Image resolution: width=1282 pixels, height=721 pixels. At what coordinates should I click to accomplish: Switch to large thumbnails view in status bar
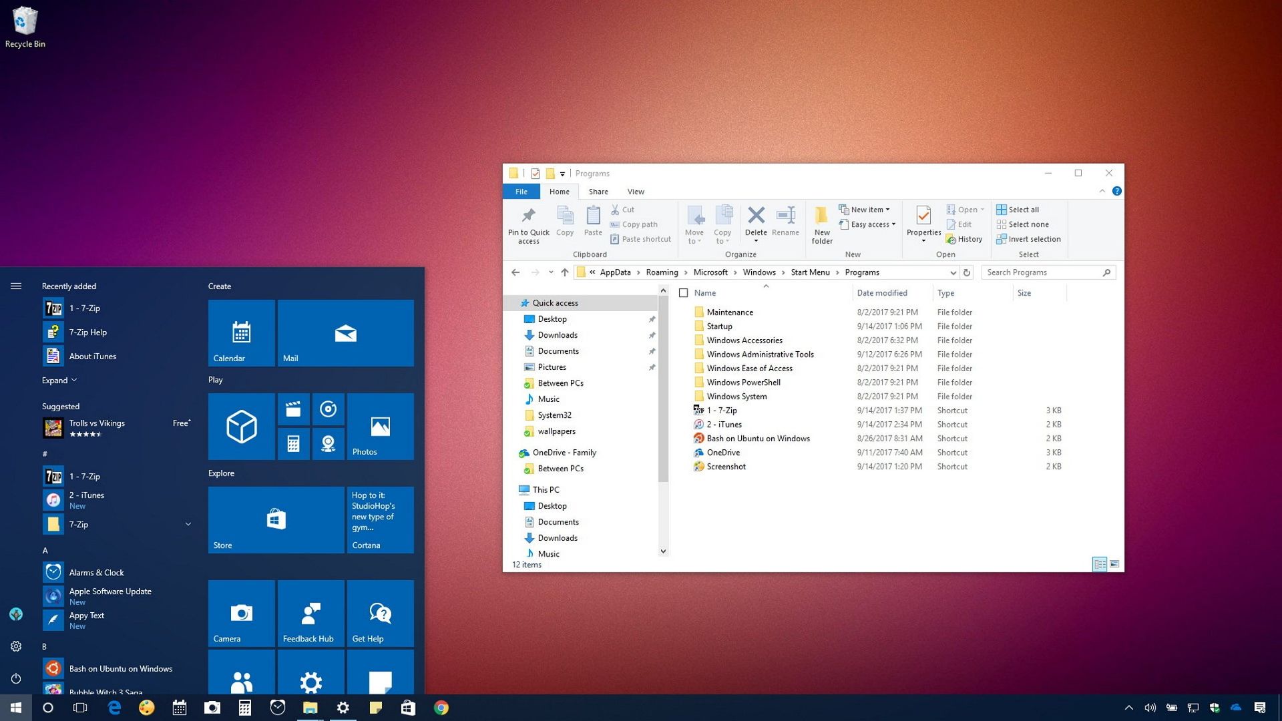[x=1116, y=564]
